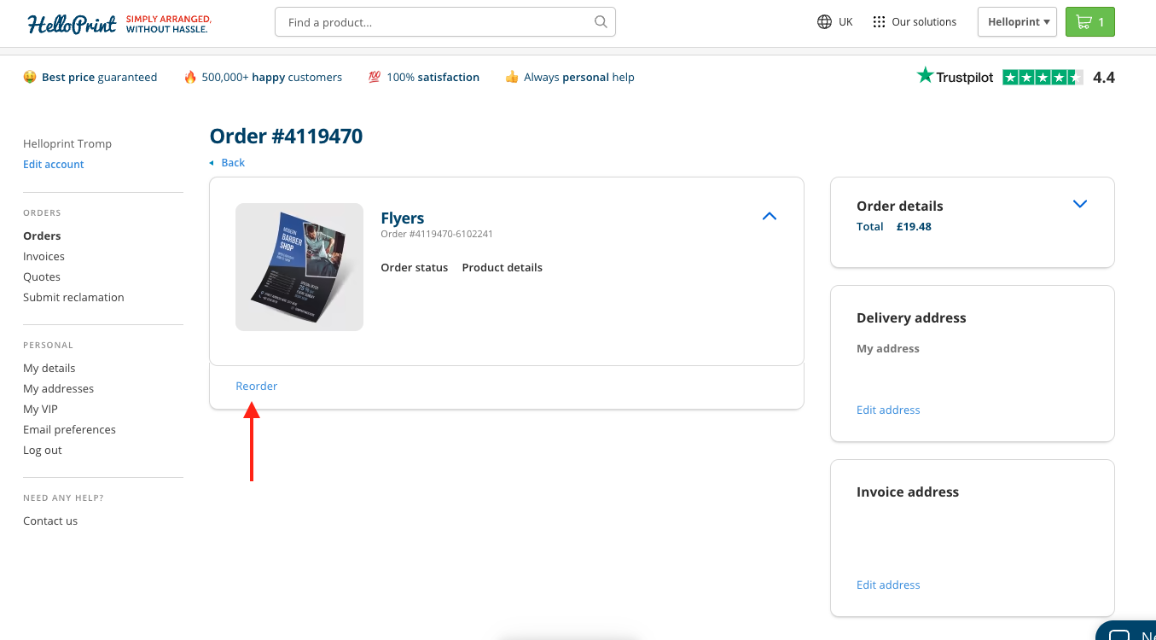This screenshot has height=640, width=1156.
Task: Click the search magnifier icon
Action: click(601, 22)
